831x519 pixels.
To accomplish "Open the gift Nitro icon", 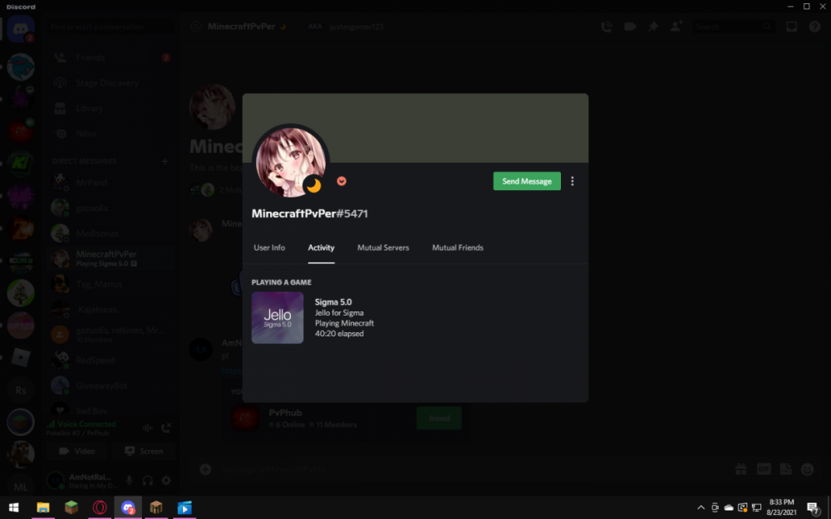I will pos(741,469).
